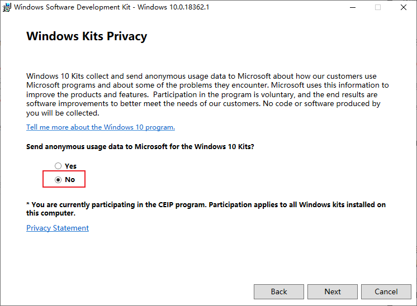Click the "No" option label text

tap(70, 180)
